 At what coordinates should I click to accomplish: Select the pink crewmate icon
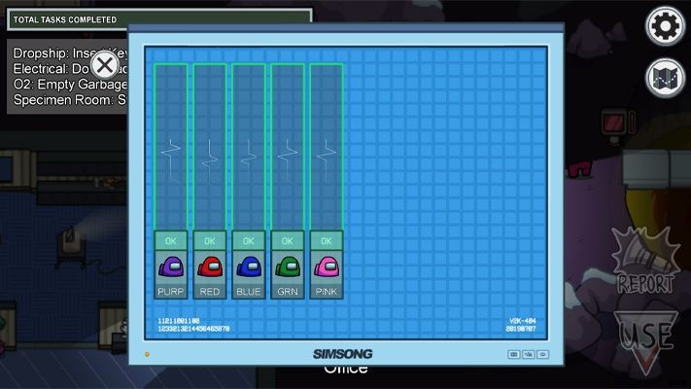coord(327,266)
